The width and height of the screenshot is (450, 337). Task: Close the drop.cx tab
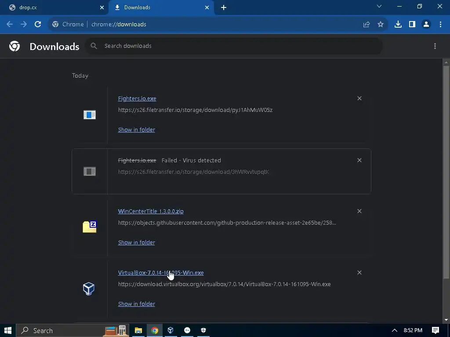tap(102, 7)
